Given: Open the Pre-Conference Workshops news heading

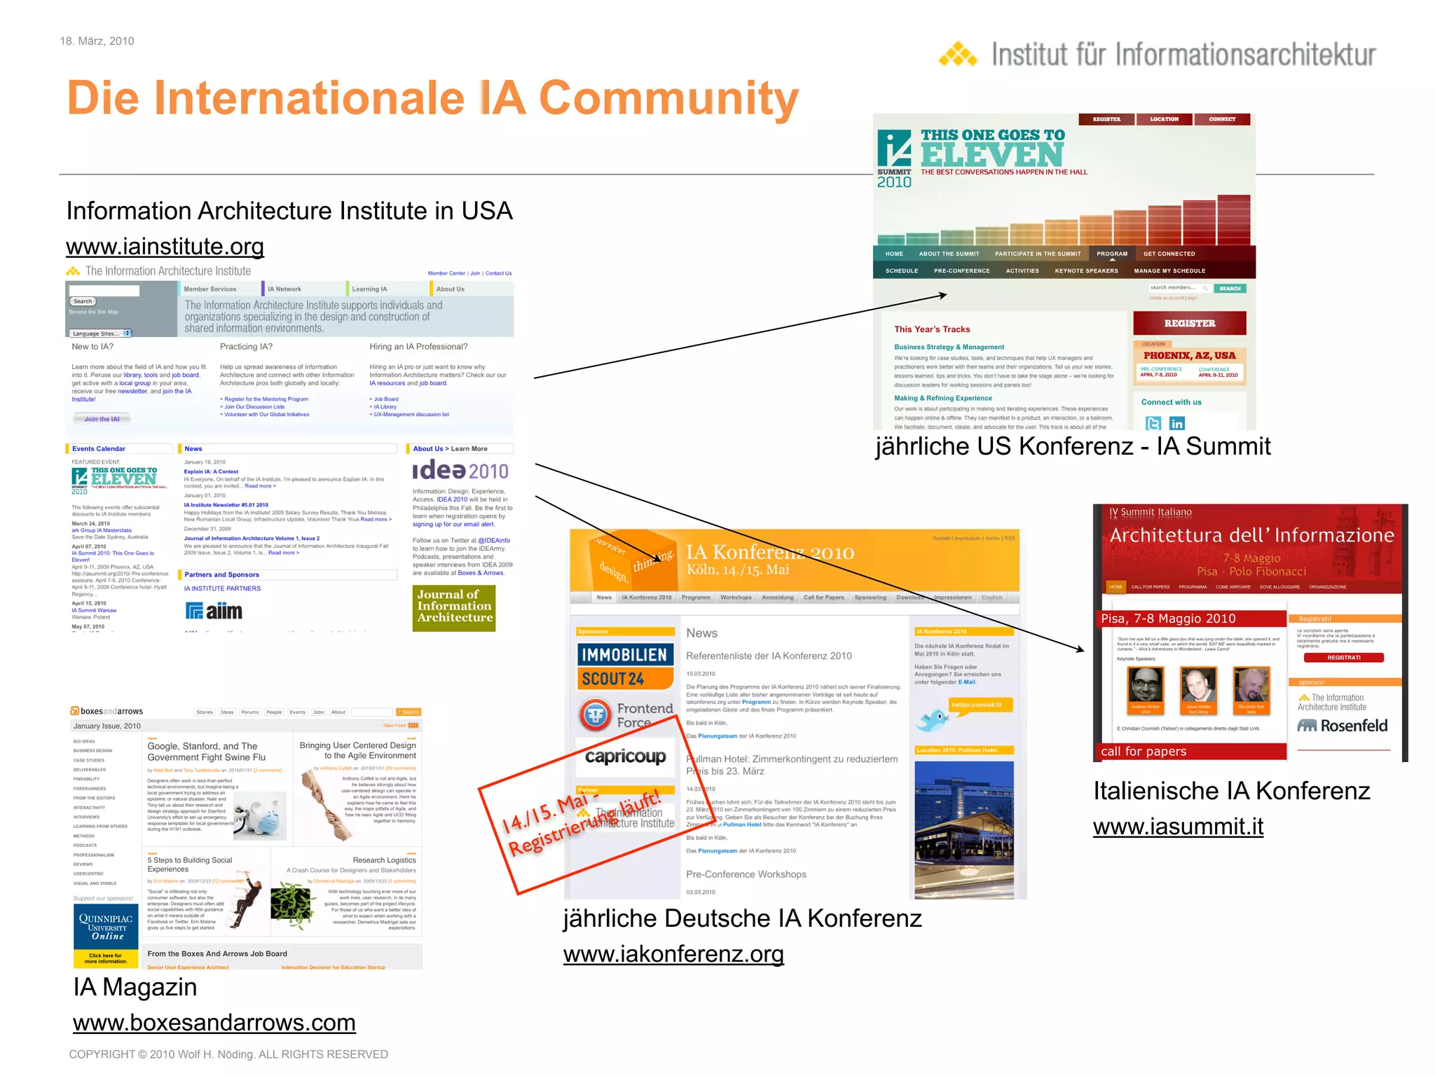Looking at the screenshot, I should click(746, 874).
